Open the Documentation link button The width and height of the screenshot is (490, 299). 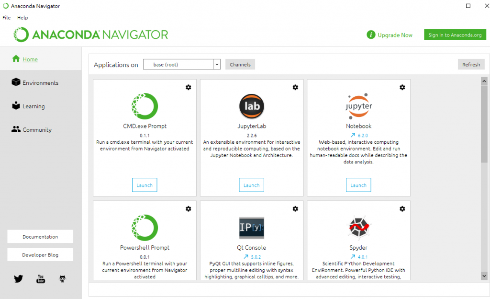point(40,237)
